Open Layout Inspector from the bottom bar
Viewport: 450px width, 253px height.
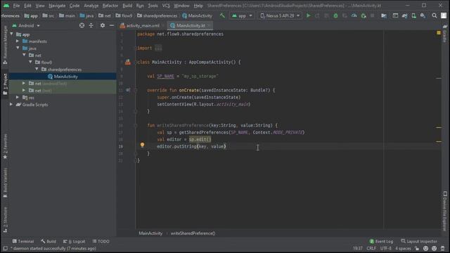point(419,241)
